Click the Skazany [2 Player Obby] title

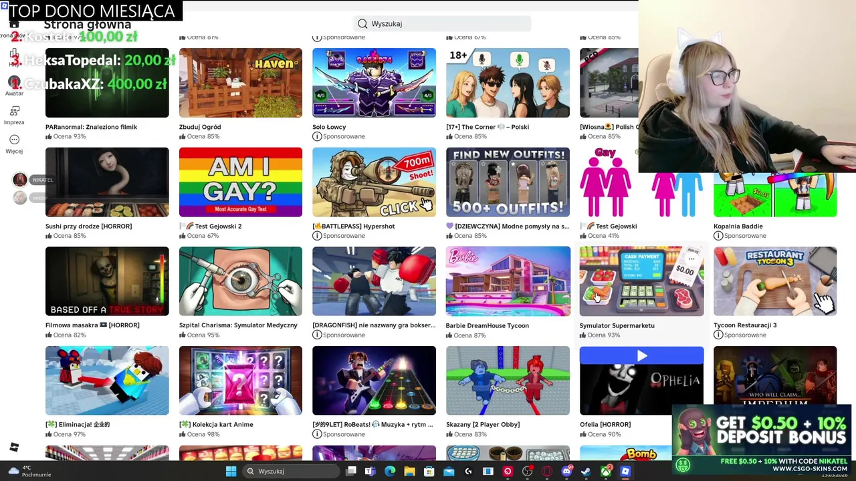click(x=483, y=424)
